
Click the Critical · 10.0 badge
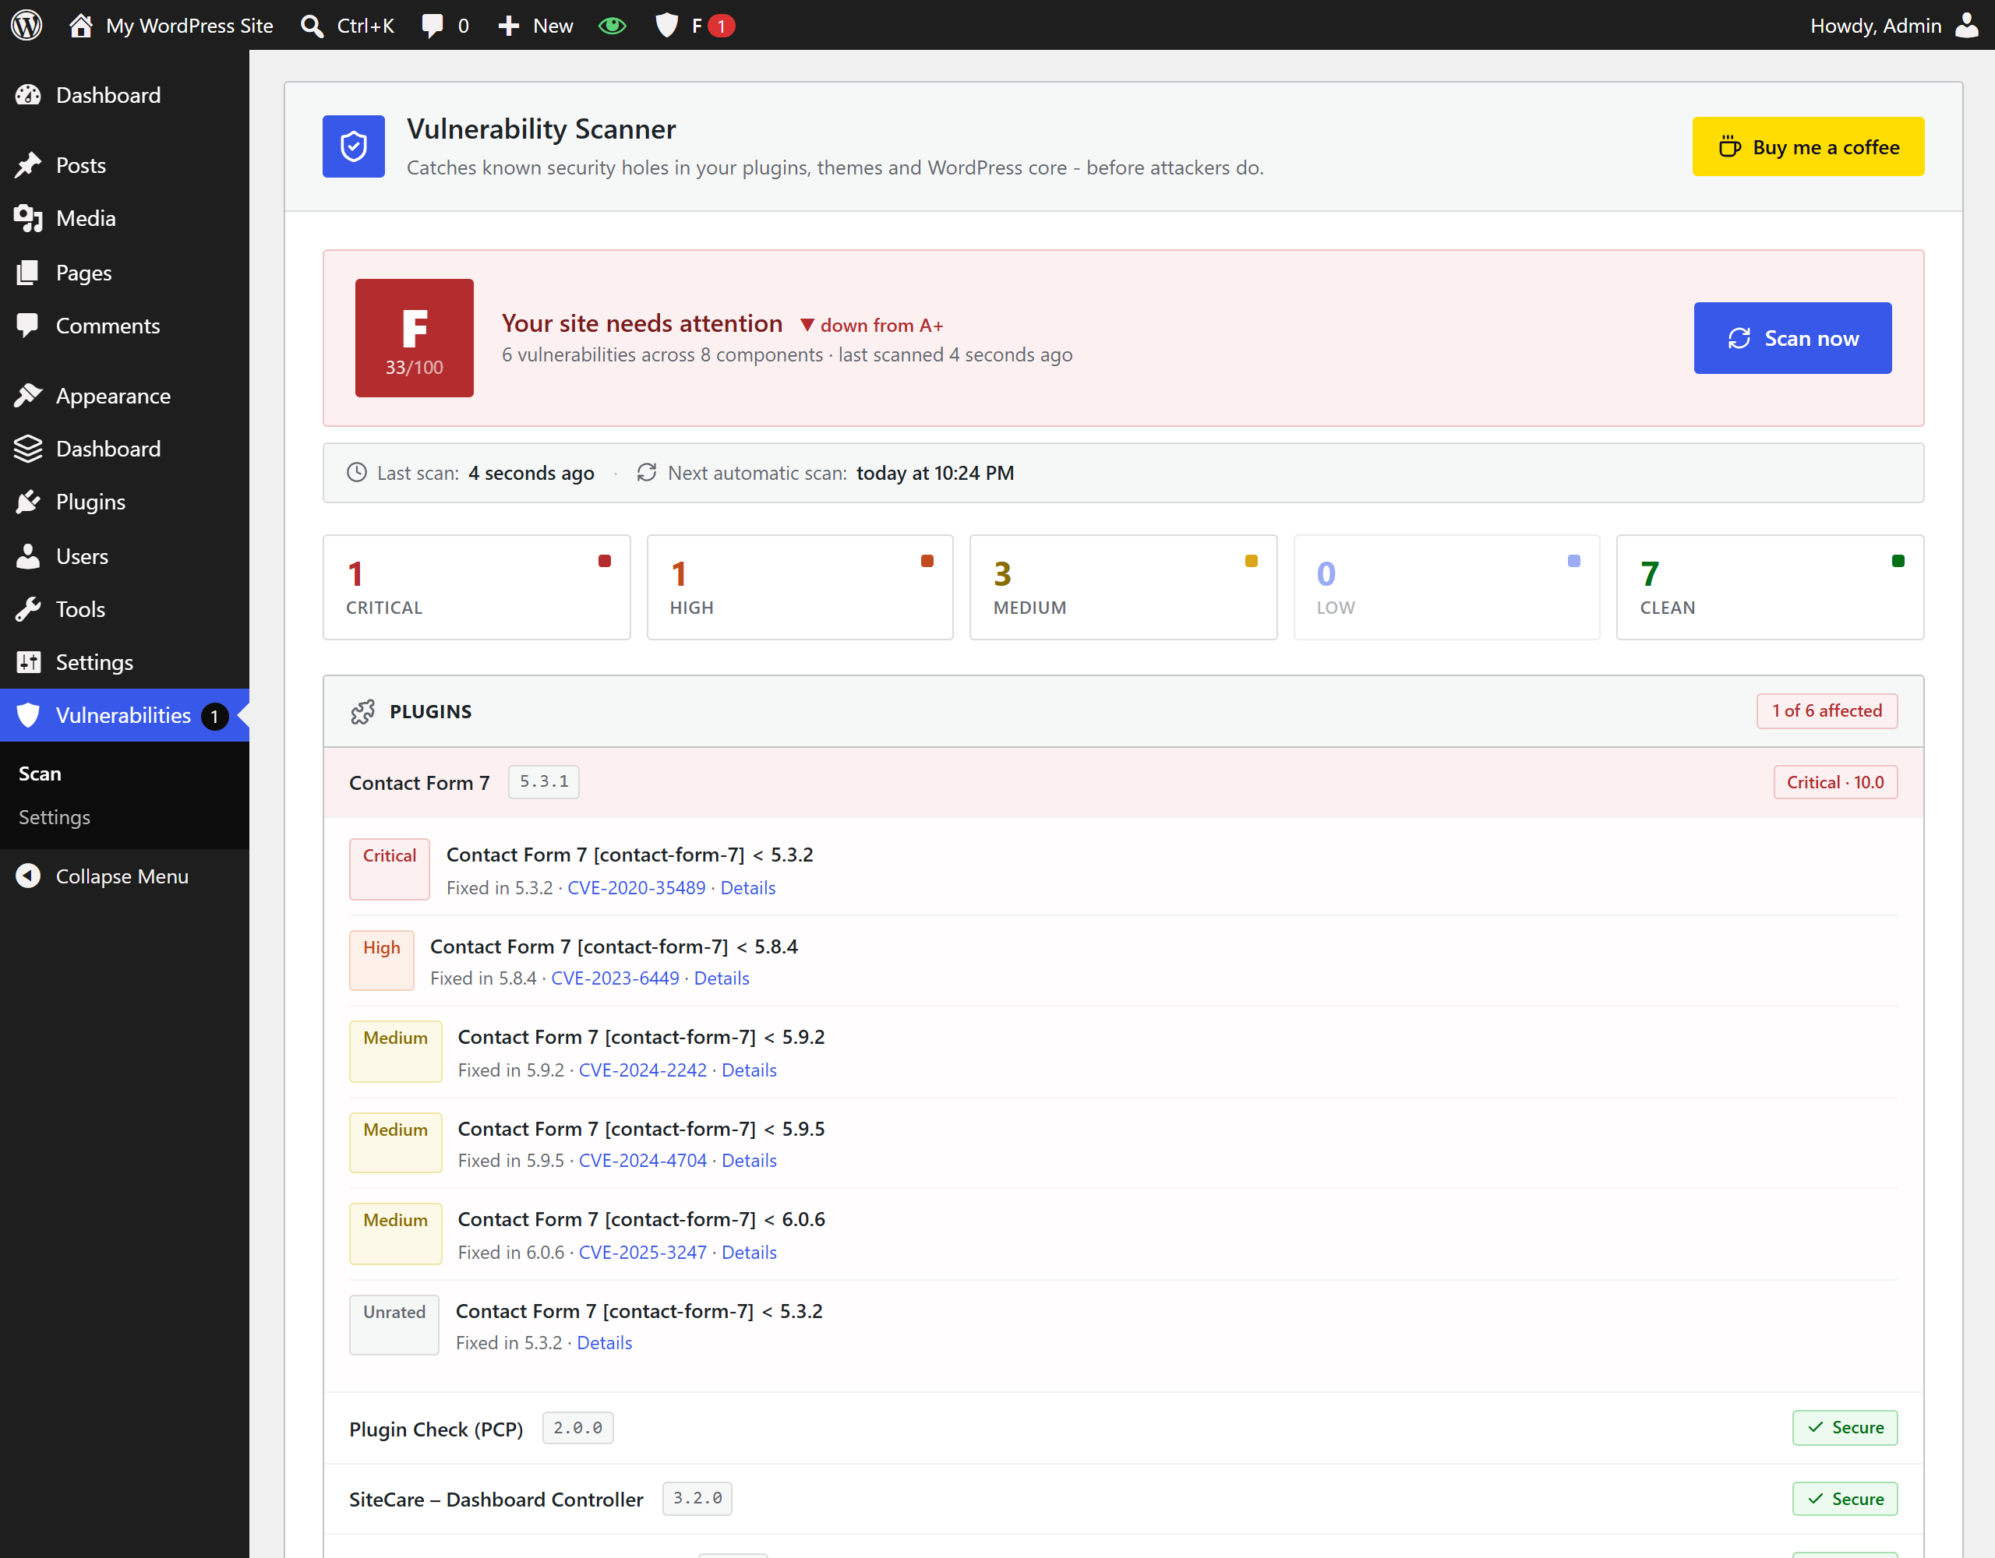pos(1835,783)
